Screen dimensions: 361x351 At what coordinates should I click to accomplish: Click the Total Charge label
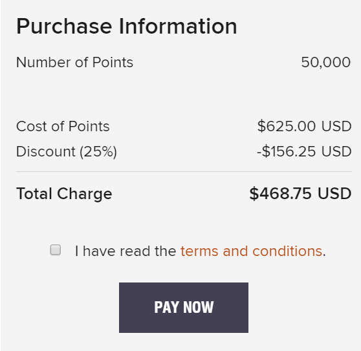(x=64, y=194)
